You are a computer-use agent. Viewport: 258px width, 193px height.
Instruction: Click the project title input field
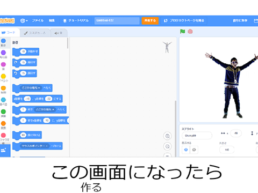tap(117, 21)
